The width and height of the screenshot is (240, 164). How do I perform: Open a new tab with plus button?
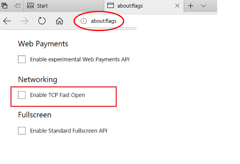point(191,6)
